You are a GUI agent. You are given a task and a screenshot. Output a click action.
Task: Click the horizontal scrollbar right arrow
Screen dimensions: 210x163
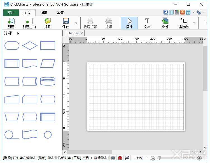201,152
